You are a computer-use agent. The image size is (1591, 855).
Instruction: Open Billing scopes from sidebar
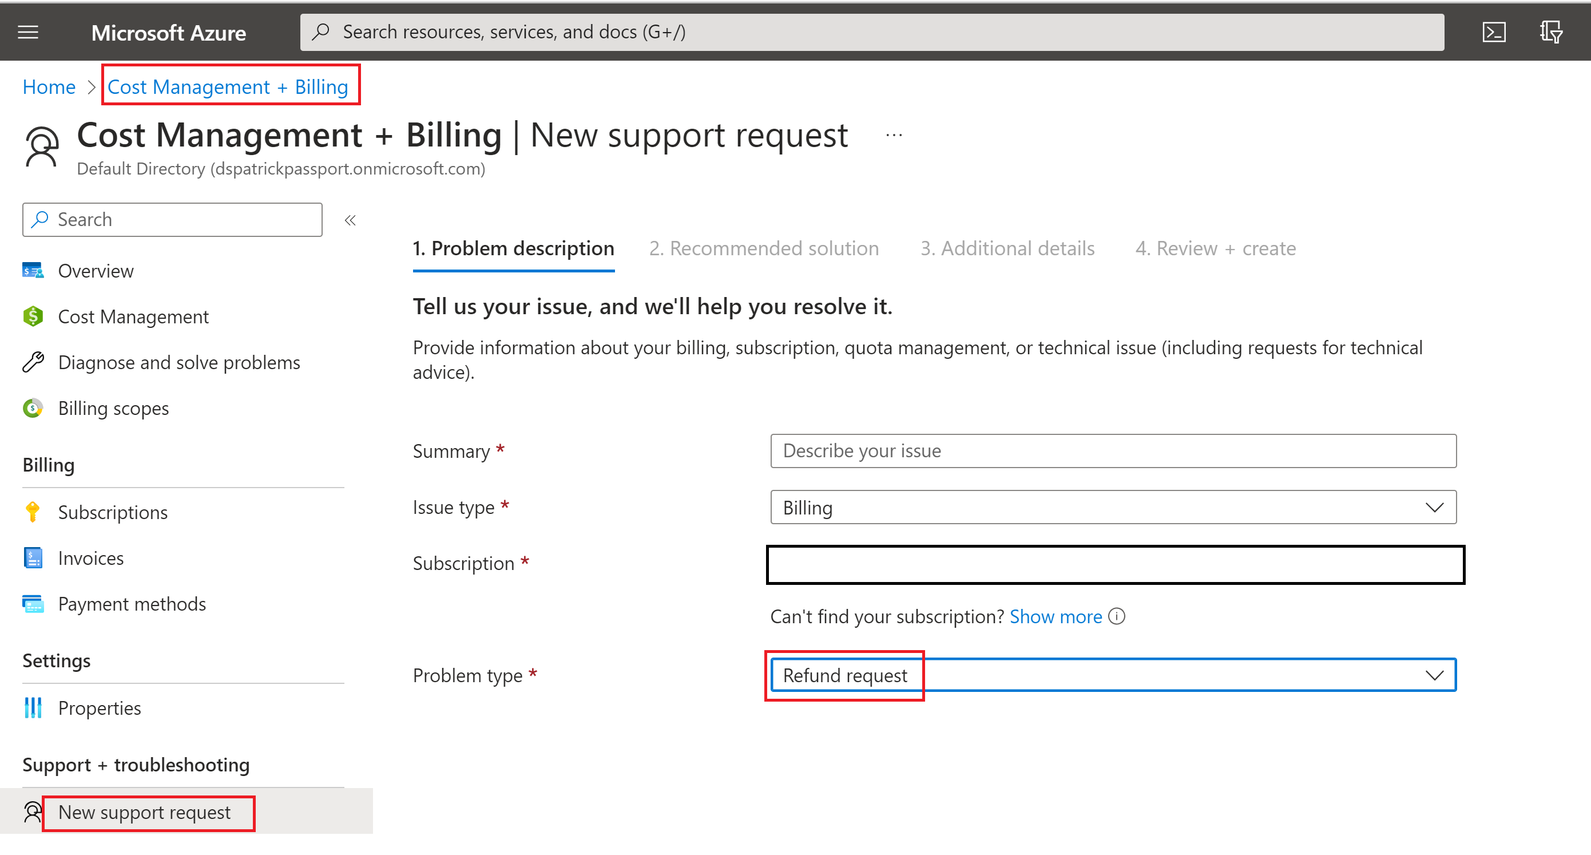click(x=113, y=409)
